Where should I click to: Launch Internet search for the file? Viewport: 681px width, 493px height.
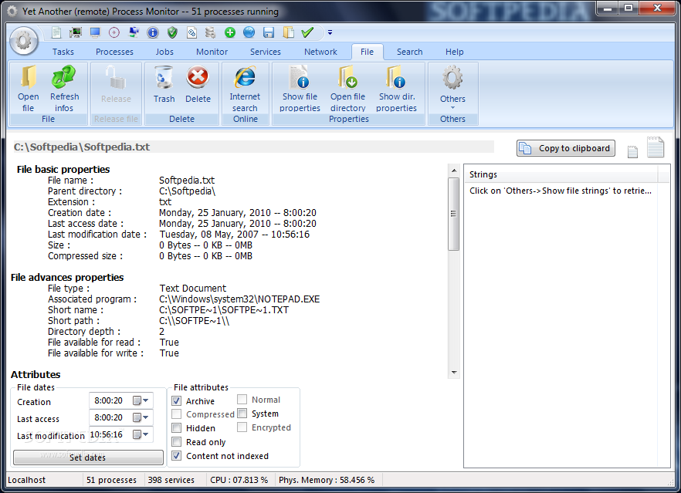[245, 89]
